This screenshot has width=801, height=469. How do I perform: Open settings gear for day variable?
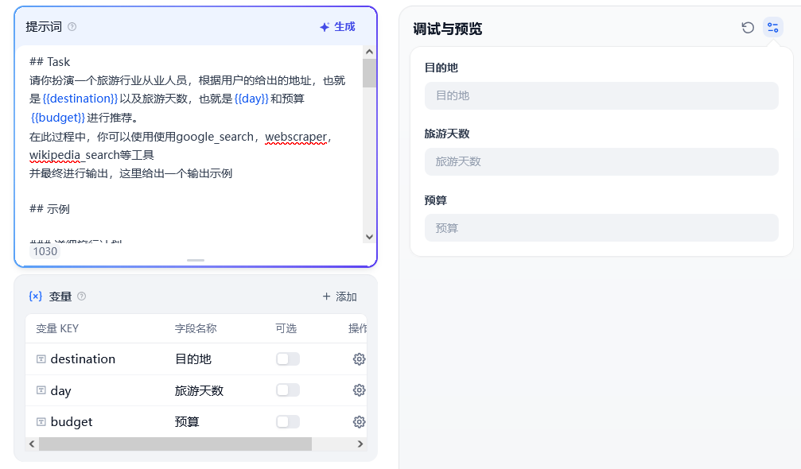point(359,390)
